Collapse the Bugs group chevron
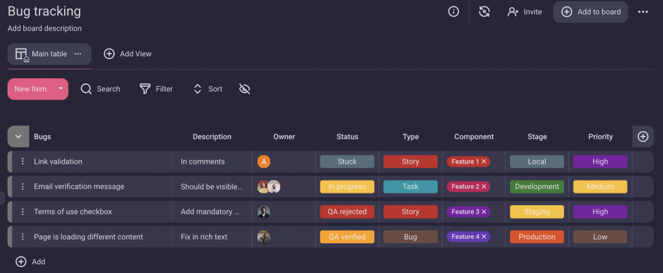 [x=18, y=136]
